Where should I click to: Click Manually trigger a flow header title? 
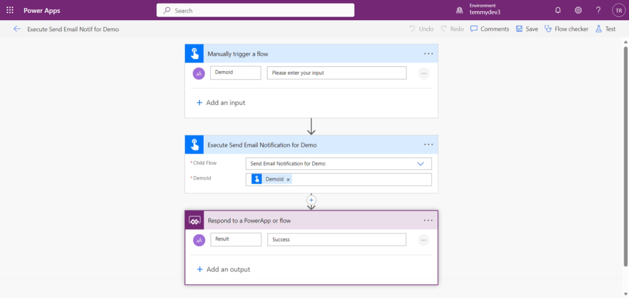click(238, 54)
